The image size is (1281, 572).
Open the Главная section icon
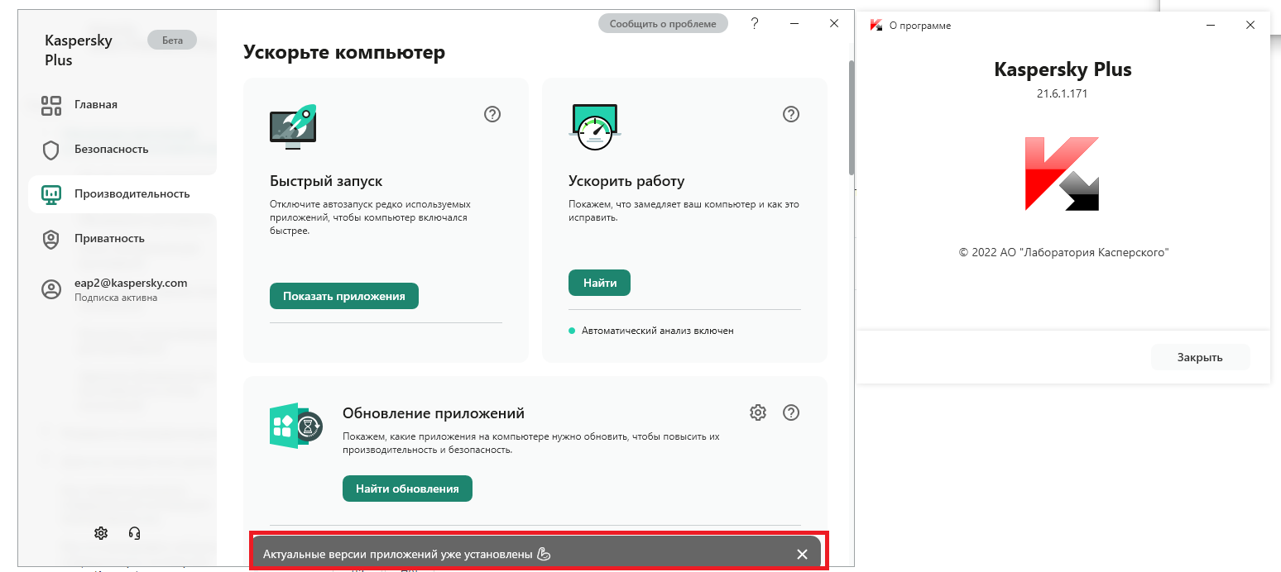51,105
